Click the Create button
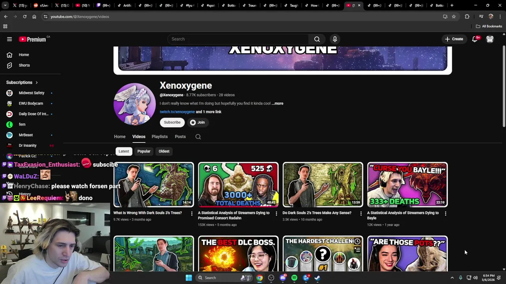This screenshot has width=506, height=284. pos(454,39)
